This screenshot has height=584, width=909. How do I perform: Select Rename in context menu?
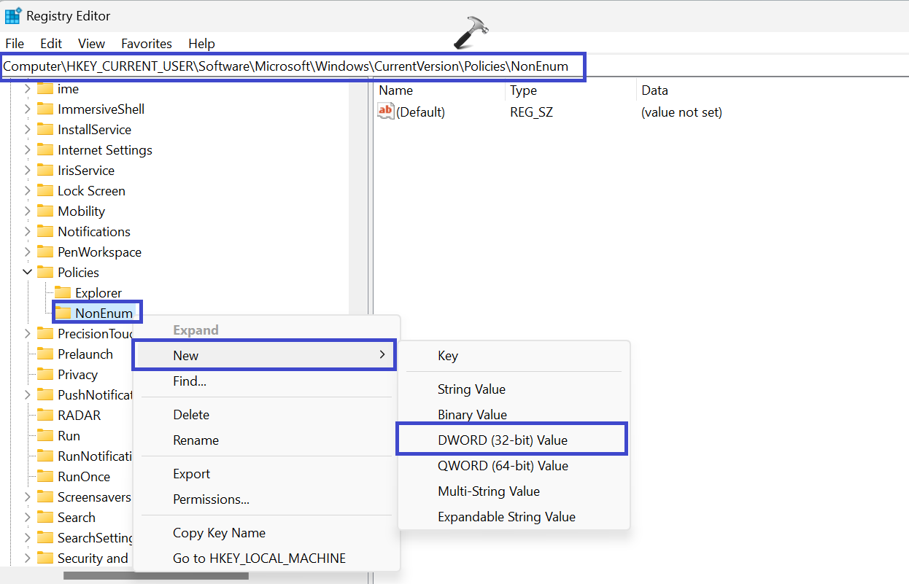coord(266,440)
